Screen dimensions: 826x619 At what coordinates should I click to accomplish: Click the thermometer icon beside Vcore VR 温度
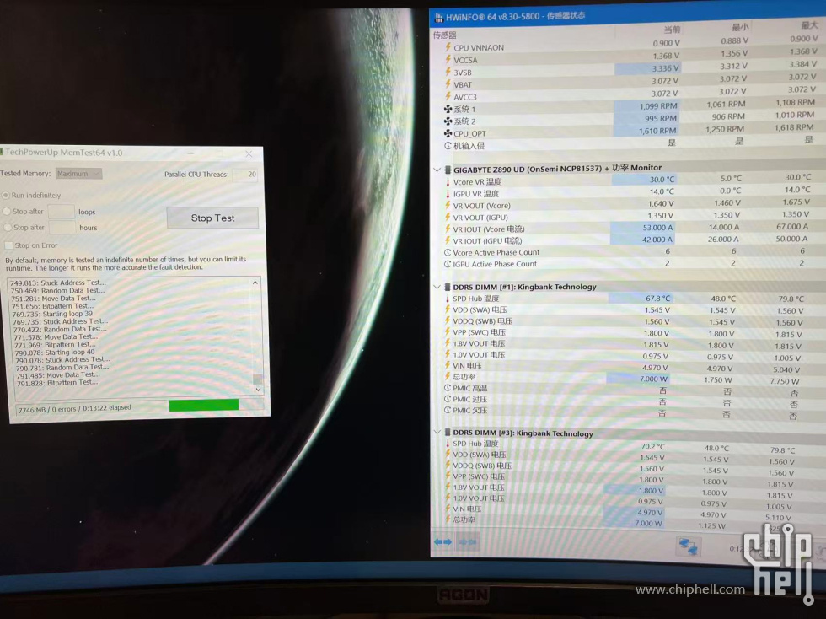[x=448, y=181]
